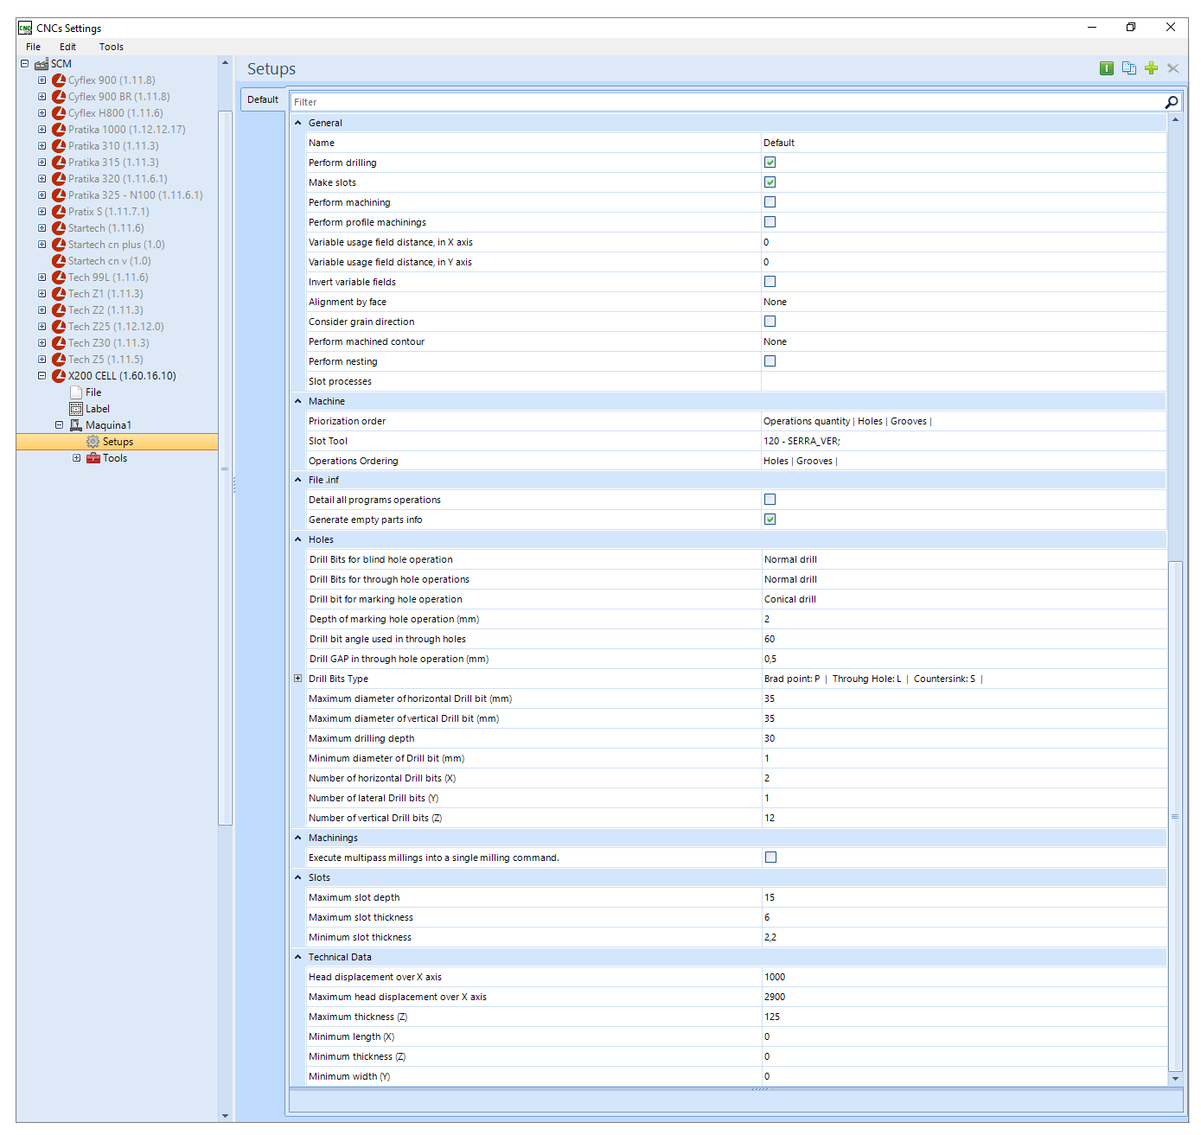1201x1135 pixels.
Task: Uncheck Generate empty parts info
Action: (x=770, y=520)
